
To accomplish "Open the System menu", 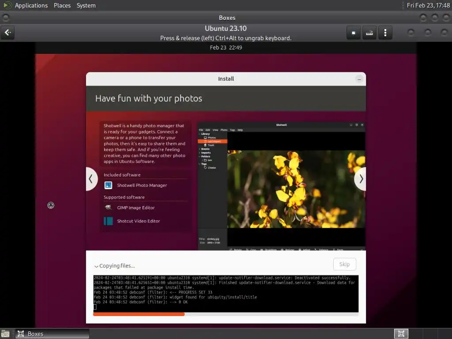I will point(86,5).
